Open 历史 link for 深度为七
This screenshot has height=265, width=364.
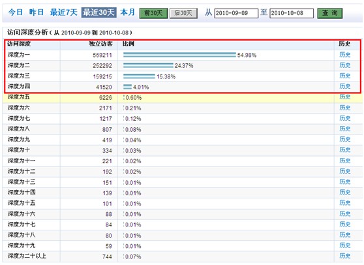pos(344,118)
